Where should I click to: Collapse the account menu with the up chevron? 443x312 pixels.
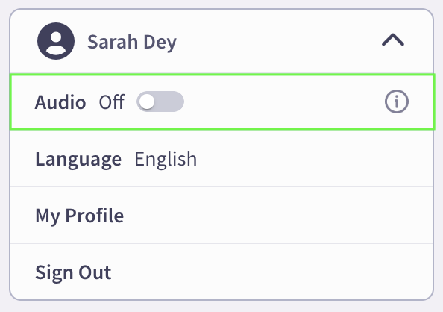pyautogui.click(x=393, y=40)
